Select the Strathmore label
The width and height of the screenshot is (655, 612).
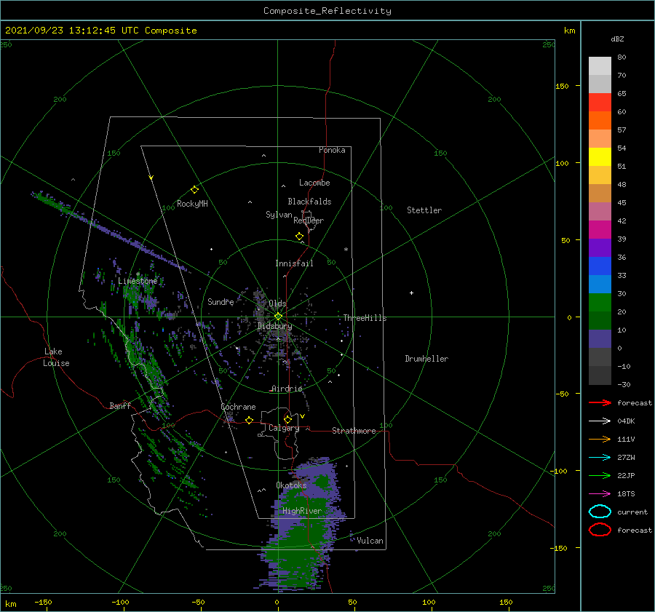click(x=354, y=431)
